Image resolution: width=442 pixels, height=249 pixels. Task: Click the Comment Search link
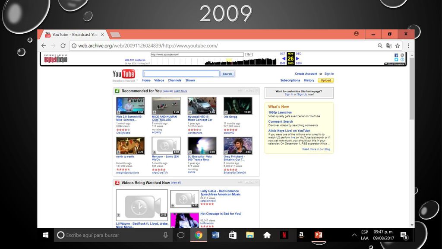coord(281,121)
